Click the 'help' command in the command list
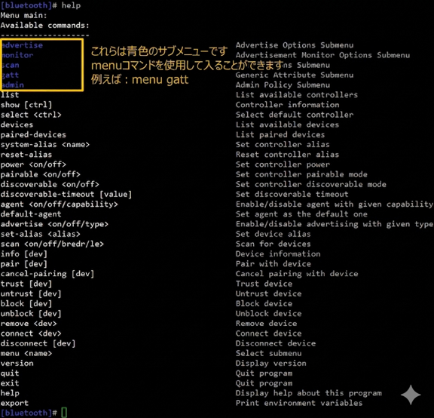Image resolution: width=434 pixels, height=418 pixels. pos(10,393)
